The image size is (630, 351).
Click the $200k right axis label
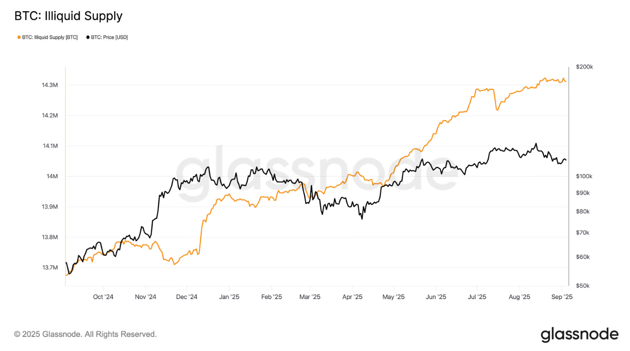point(584,67)
